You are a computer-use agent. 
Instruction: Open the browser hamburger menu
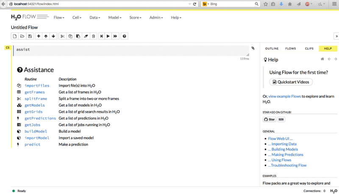334,4
